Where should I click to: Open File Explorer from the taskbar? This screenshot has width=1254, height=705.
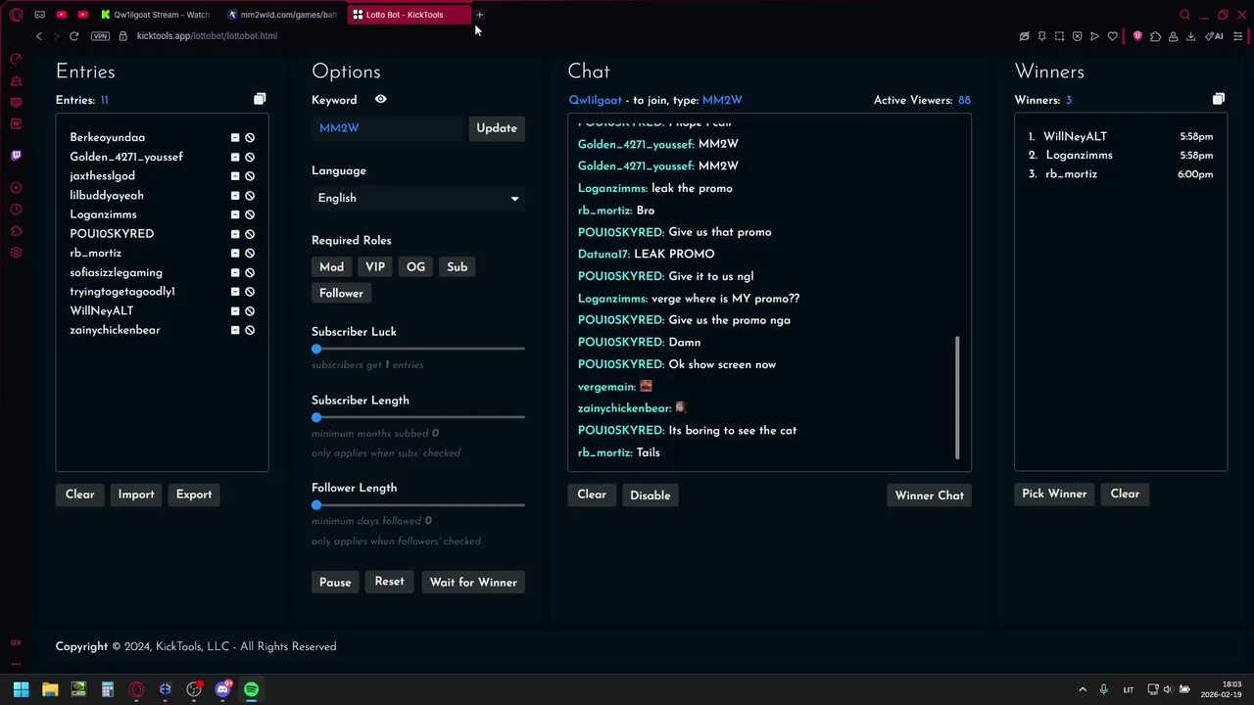coord(50,689)
